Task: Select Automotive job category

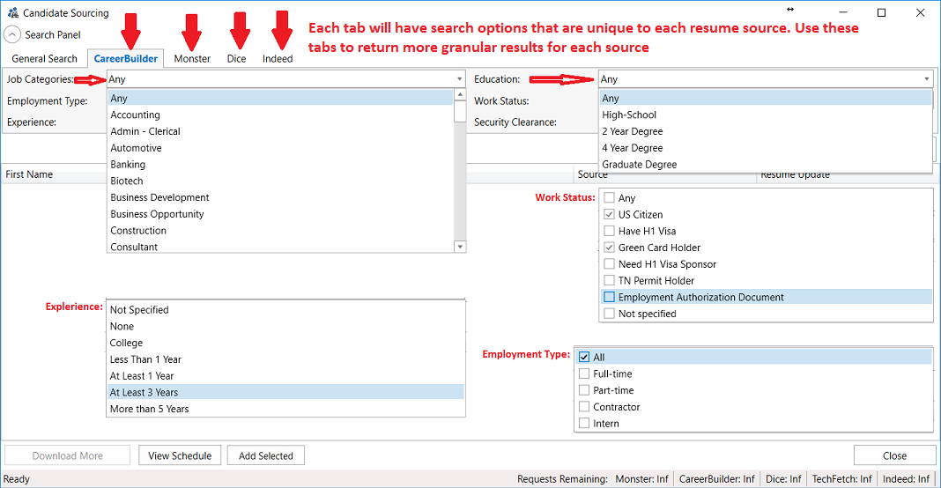Action: 280,148
